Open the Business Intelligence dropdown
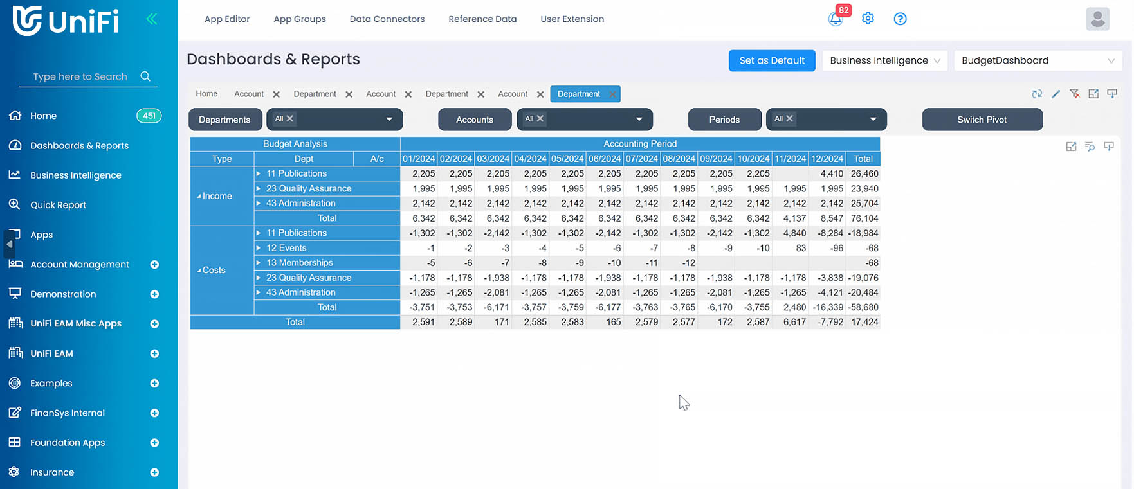1134x489 pixels. tap(884, 60)
